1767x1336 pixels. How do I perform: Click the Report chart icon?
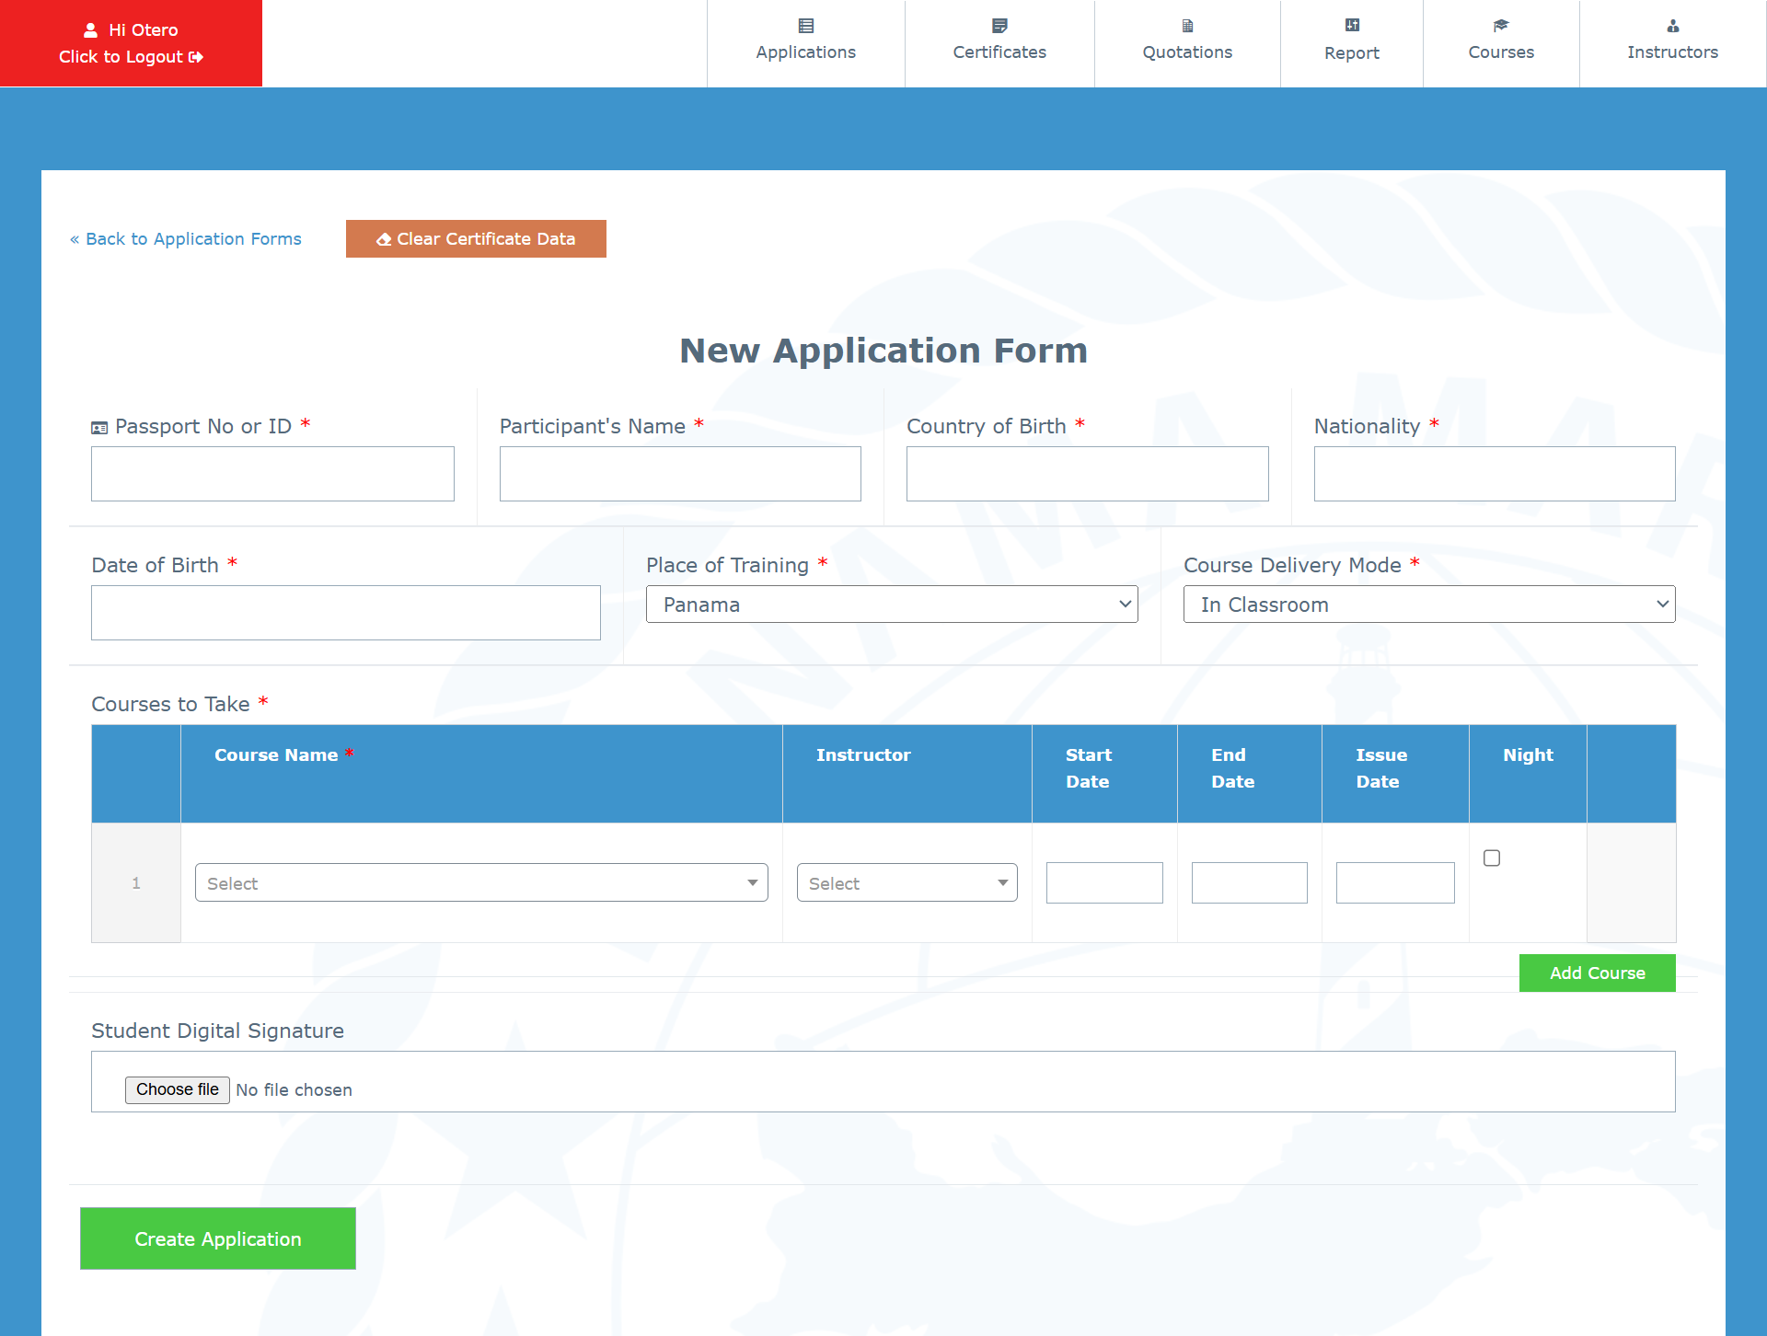click(1352, 25)
